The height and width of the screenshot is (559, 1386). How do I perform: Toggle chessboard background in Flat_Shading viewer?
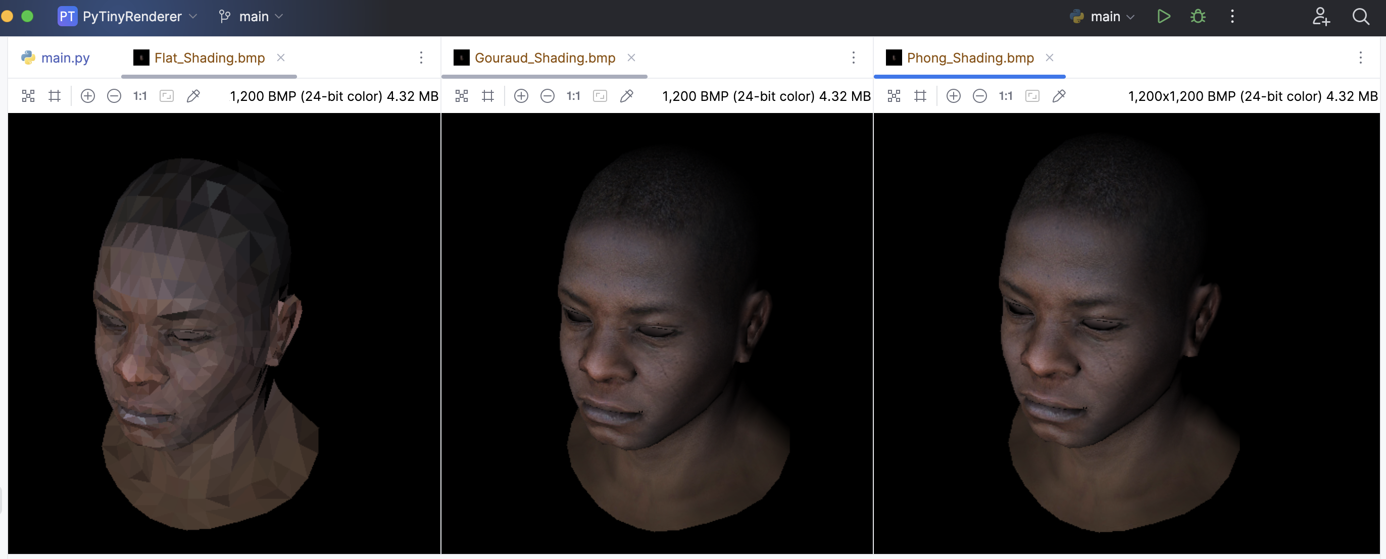pyautogui.click(x=28, y=96)
